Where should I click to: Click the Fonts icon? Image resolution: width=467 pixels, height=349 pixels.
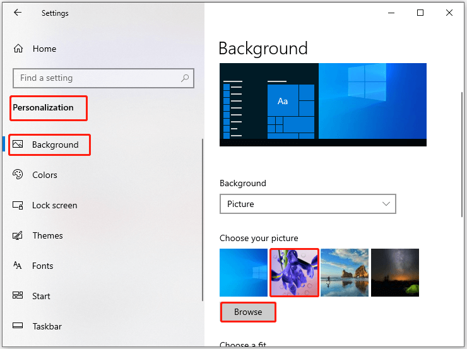[18, 265]
